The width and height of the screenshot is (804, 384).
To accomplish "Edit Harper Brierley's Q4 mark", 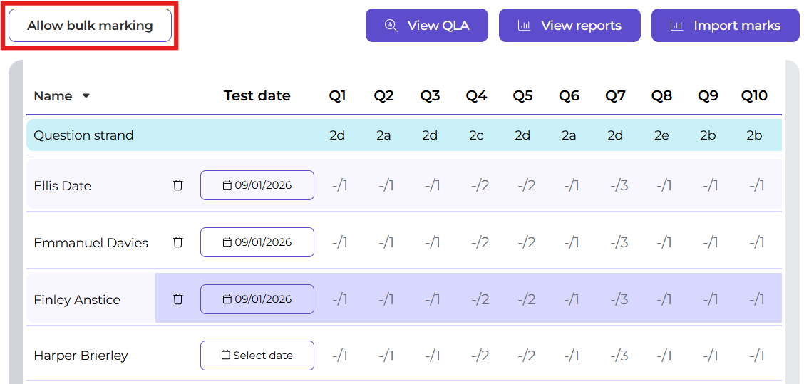I will click(x=480, y=356).
